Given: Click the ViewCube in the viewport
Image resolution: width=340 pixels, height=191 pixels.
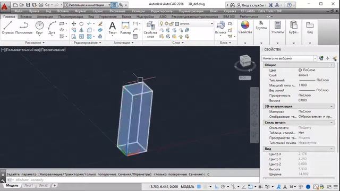Looking at the screenshot, I should point(245,60).
